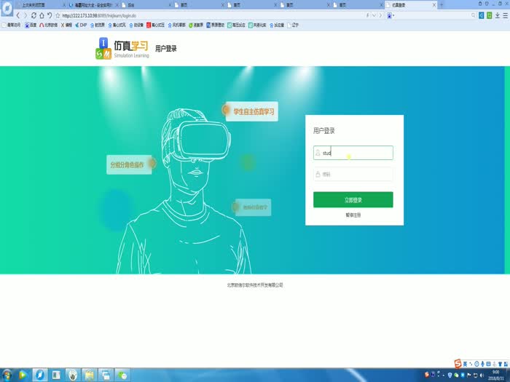Reload the page with the refresh icon

[34, 15]
